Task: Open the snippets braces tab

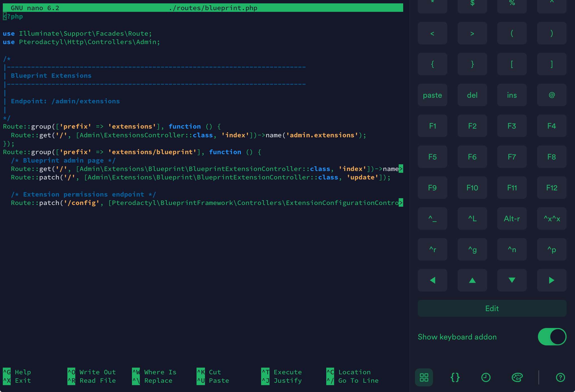Action: coord(455,377)
